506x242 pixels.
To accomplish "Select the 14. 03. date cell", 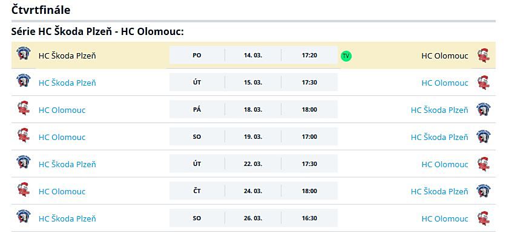I will [x=253, y=55].
